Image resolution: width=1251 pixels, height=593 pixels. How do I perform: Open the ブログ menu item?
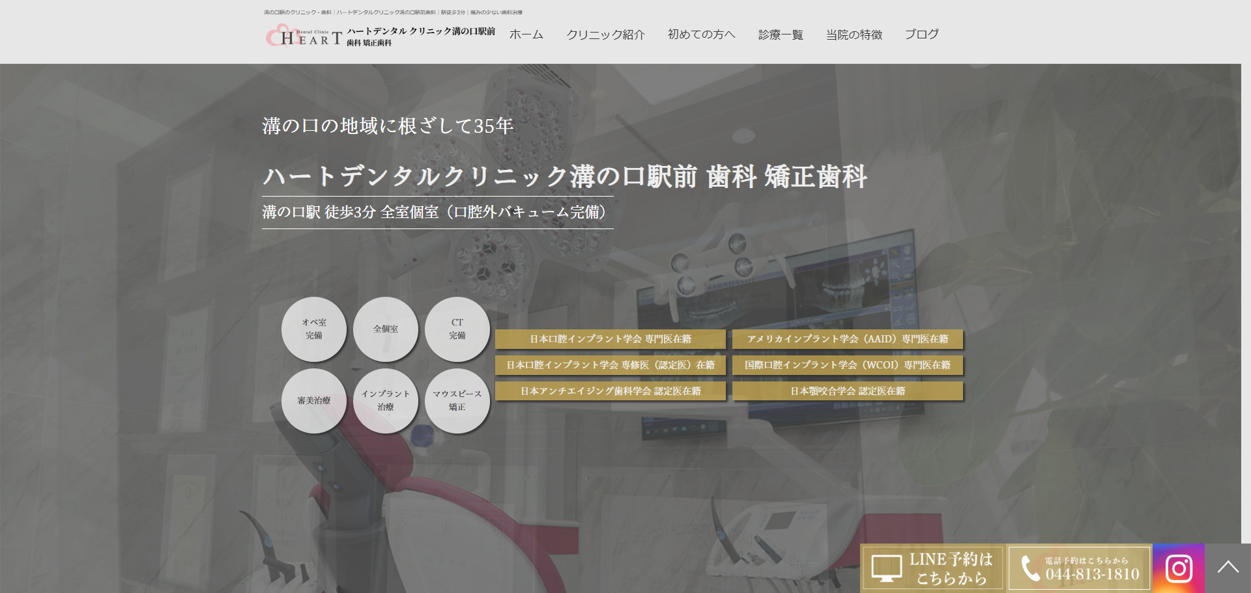[921, 34]
